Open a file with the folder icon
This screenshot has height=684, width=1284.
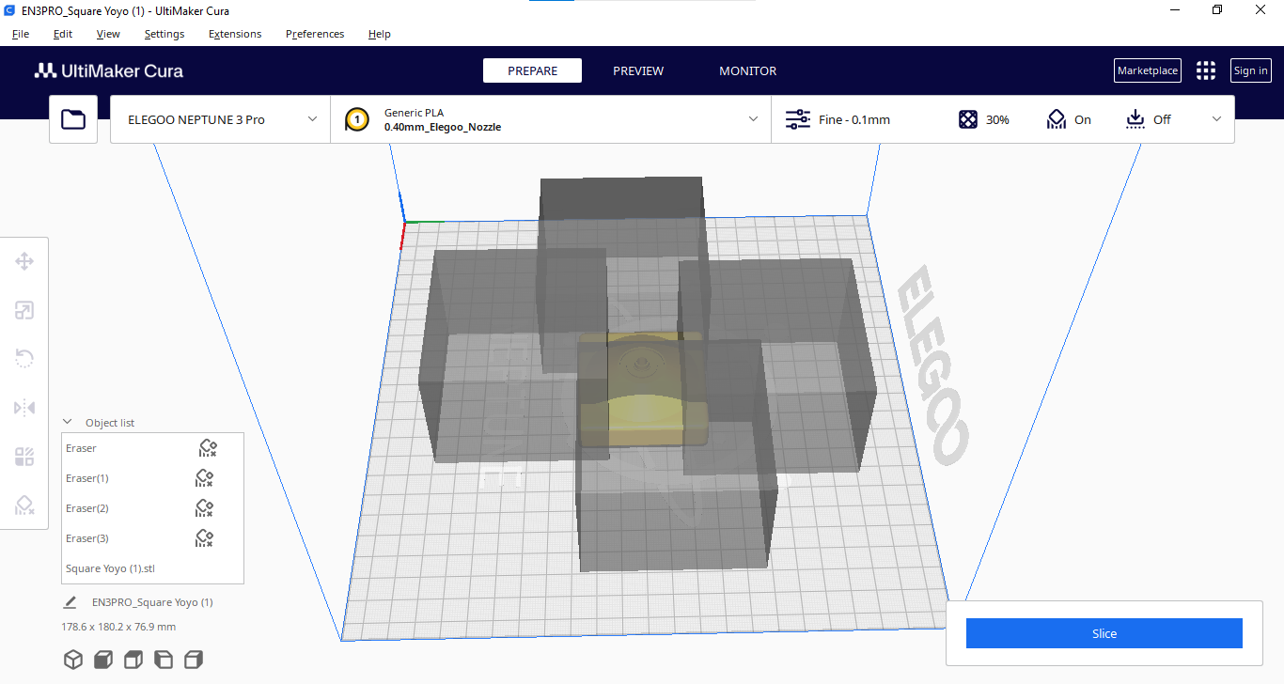tap(73, 119)
